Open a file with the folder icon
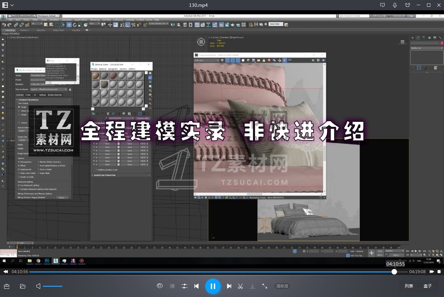This screenshot has height=297, width=444. click(x=23, y=286)
